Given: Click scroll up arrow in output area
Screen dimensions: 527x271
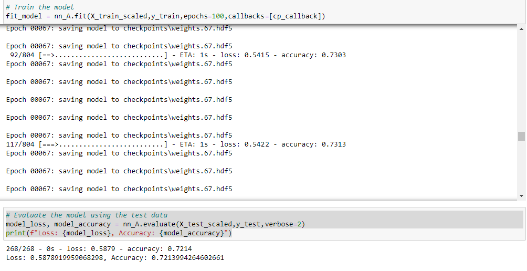Looking at the screenshot, I should tap(521, 29).
